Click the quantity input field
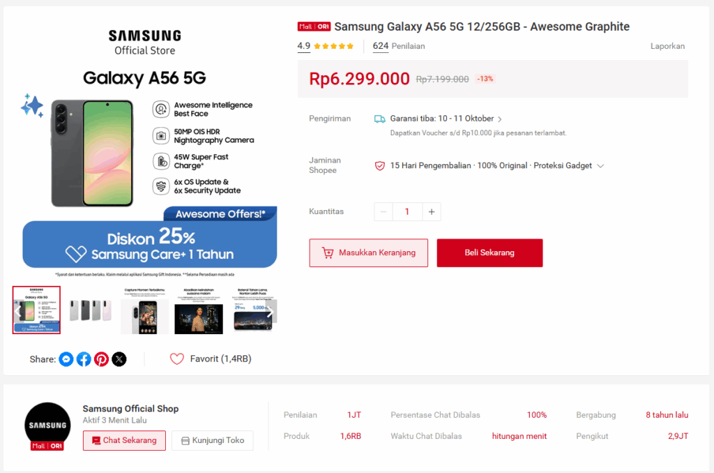The width and height of the screenshot is (714, 473). coord(407,211)
